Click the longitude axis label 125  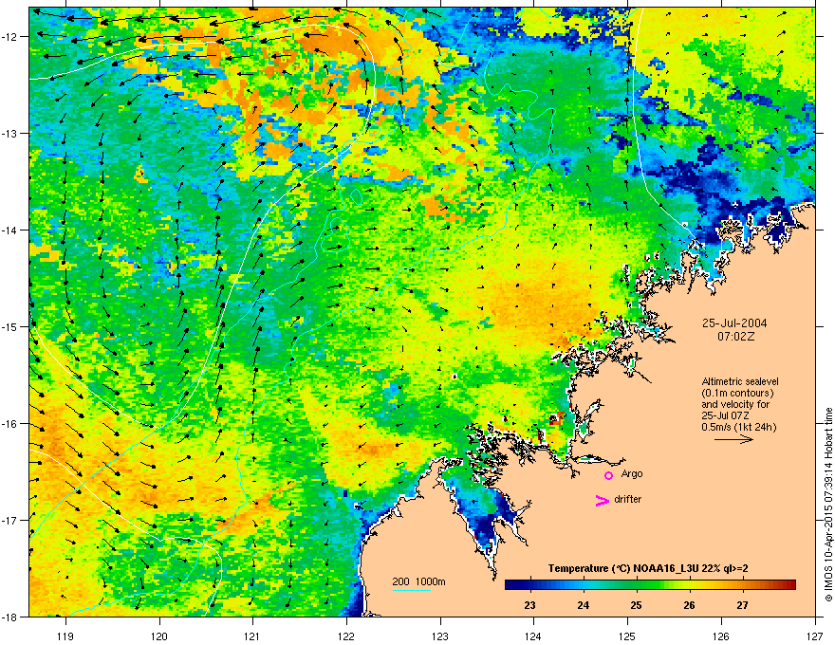[x=627, y=636]
